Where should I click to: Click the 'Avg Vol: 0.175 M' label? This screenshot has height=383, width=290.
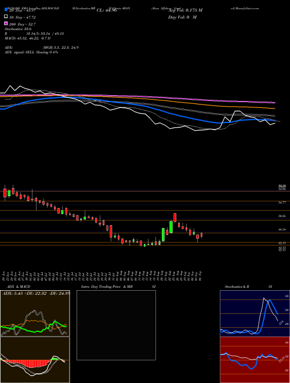pos(185,10)
